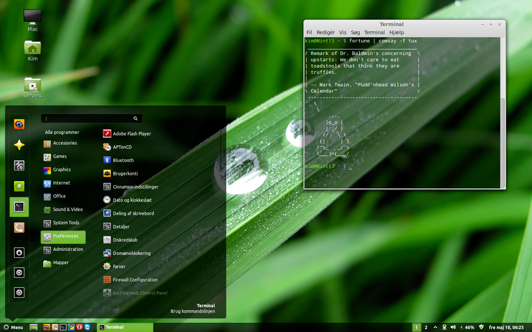Click the Menu button on the panel

(x=13, y=327)
